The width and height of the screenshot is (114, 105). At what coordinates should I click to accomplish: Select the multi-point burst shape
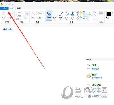coord(87,18)
